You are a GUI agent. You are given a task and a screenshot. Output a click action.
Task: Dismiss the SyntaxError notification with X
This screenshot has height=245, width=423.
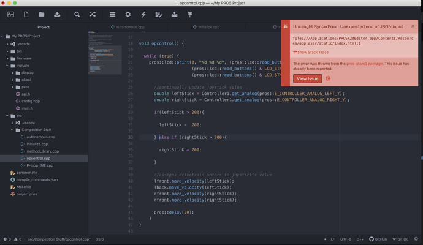click(x=413, y=26)
